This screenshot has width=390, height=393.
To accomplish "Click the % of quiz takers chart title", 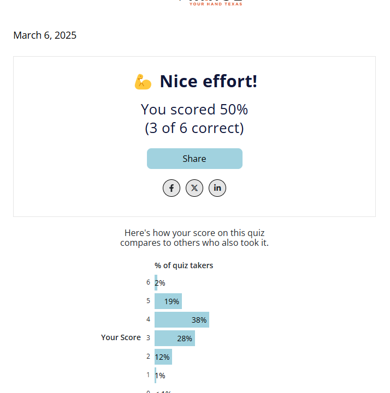I will (184, 265).
